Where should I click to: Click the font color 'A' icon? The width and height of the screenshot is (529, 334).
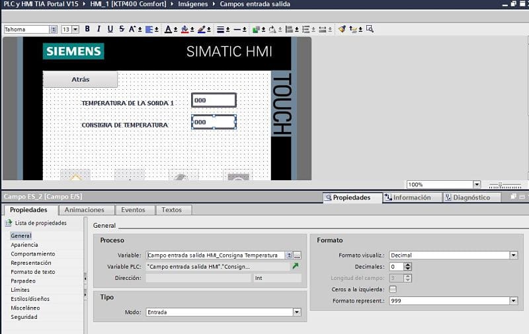pyautogui.click(x=168, y=29)
